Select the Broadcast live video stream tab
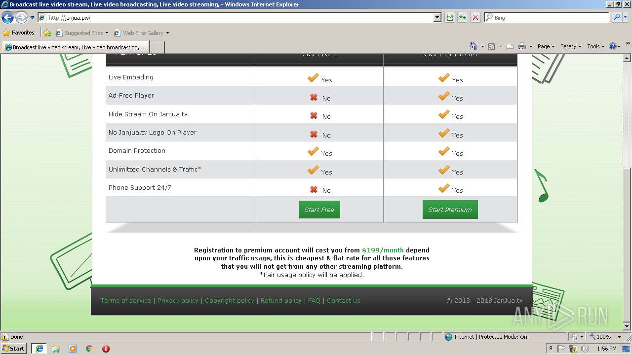This screenshot has height=355, width=632. (76, 47)
